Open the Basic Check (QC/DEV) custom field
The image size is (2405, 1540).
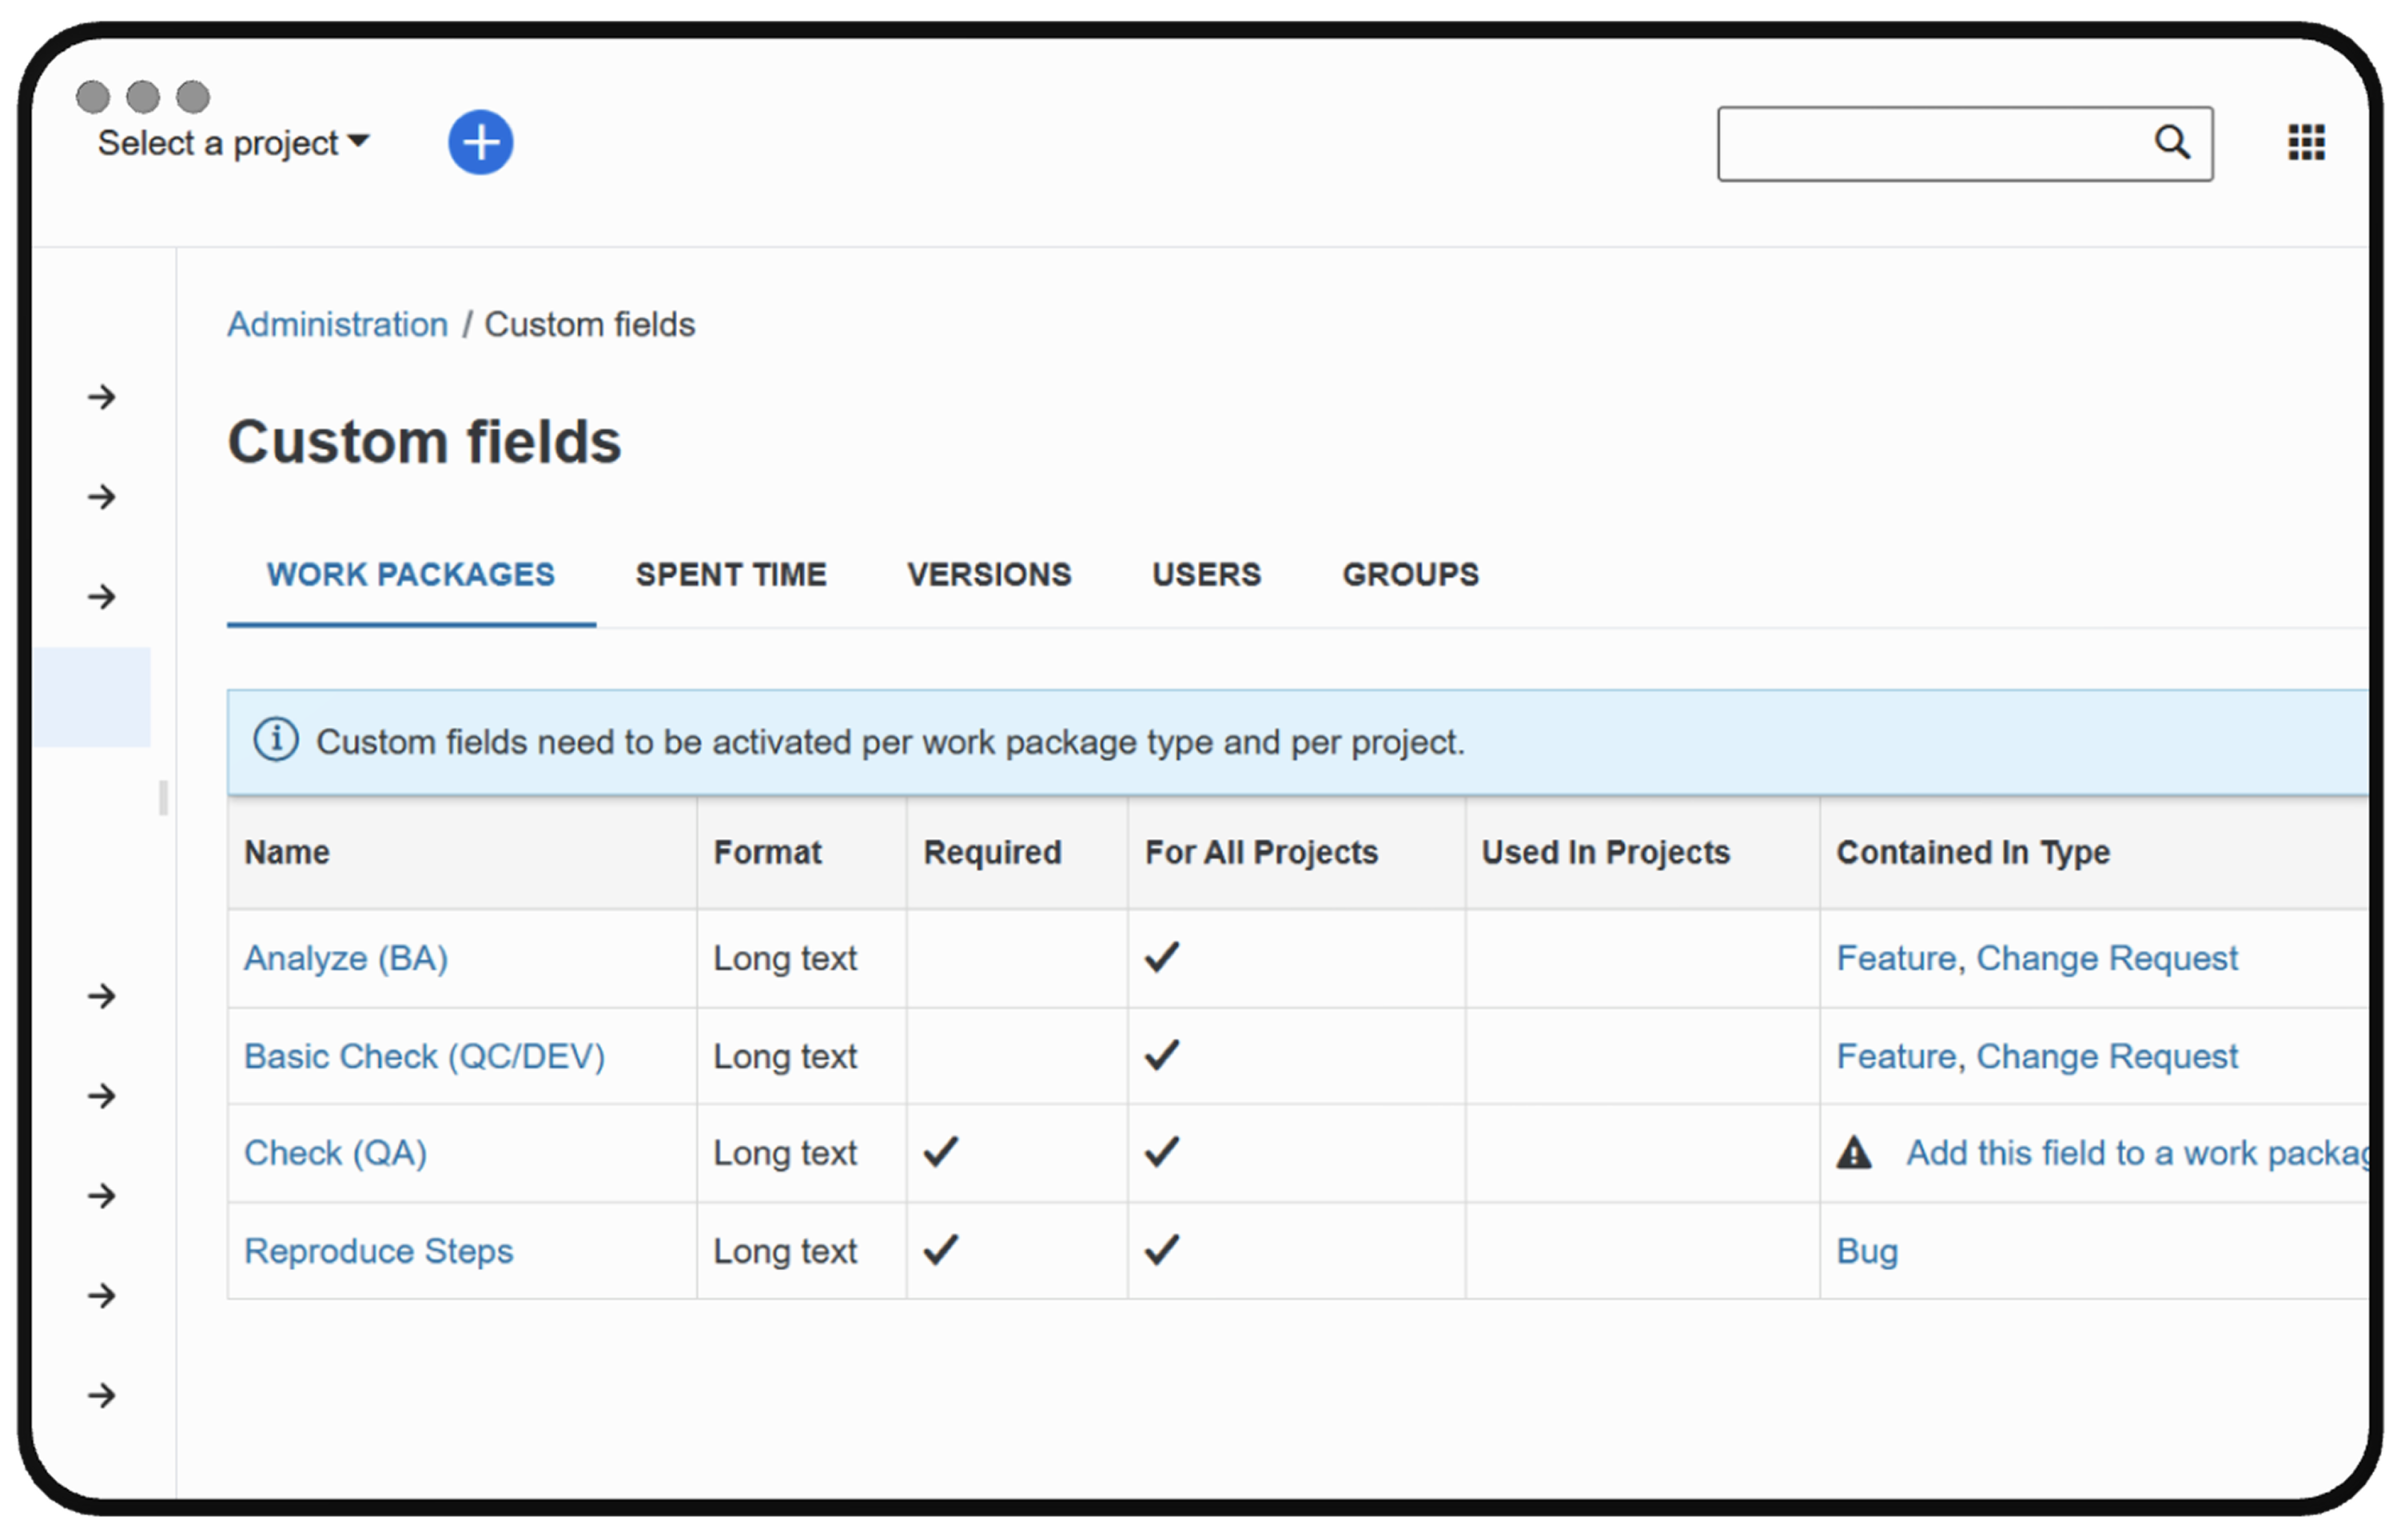(424, 1056)
